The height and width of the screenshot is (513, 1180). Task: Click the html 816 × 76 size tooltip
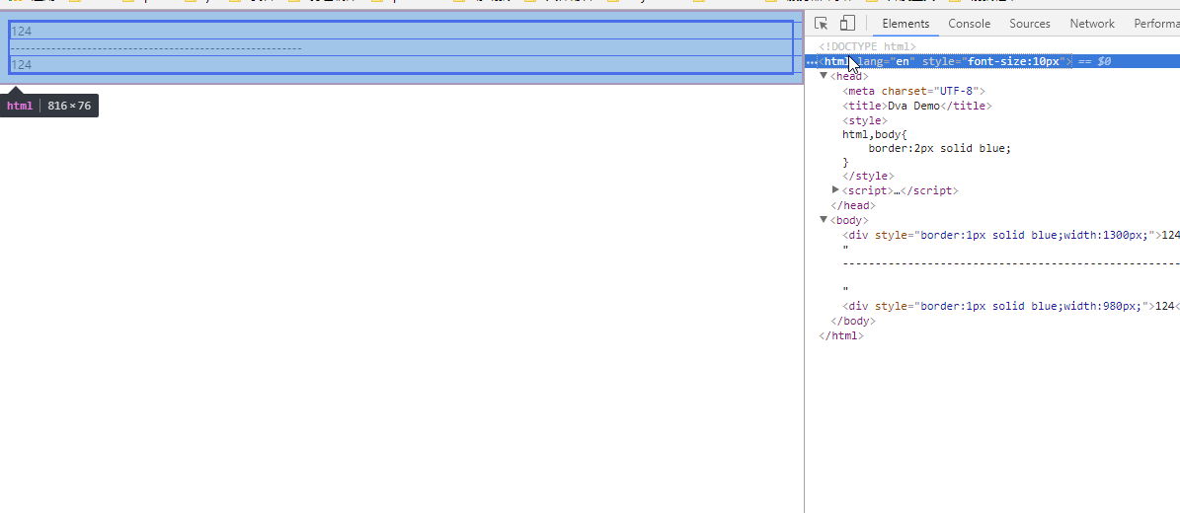(49, 106)
